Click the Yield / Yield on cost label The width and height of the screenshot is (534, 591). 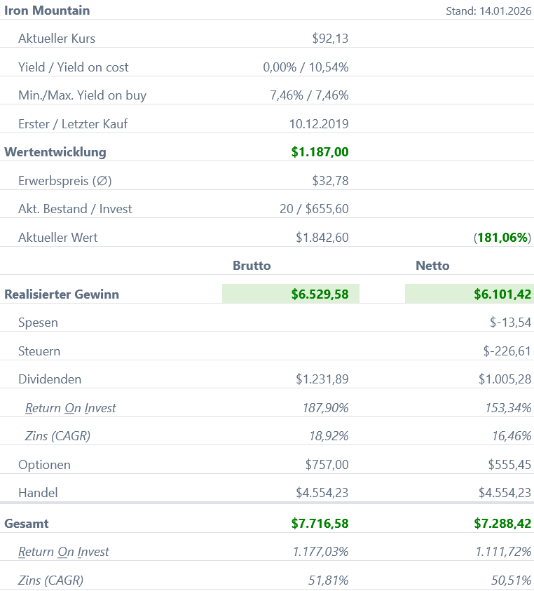pyautogui.click(x=74, y=67)
